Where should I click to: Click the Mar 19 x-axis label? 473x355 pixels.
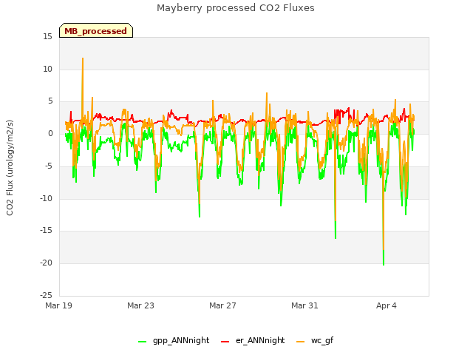click(59, 305)
